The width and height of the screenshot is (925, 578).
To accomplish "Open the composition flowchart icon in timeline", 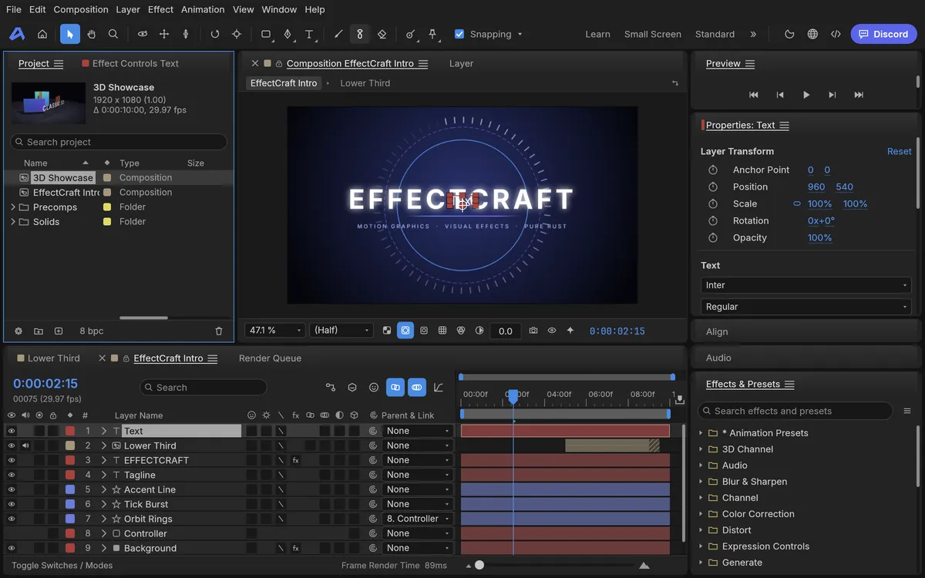I will (331, 388).
